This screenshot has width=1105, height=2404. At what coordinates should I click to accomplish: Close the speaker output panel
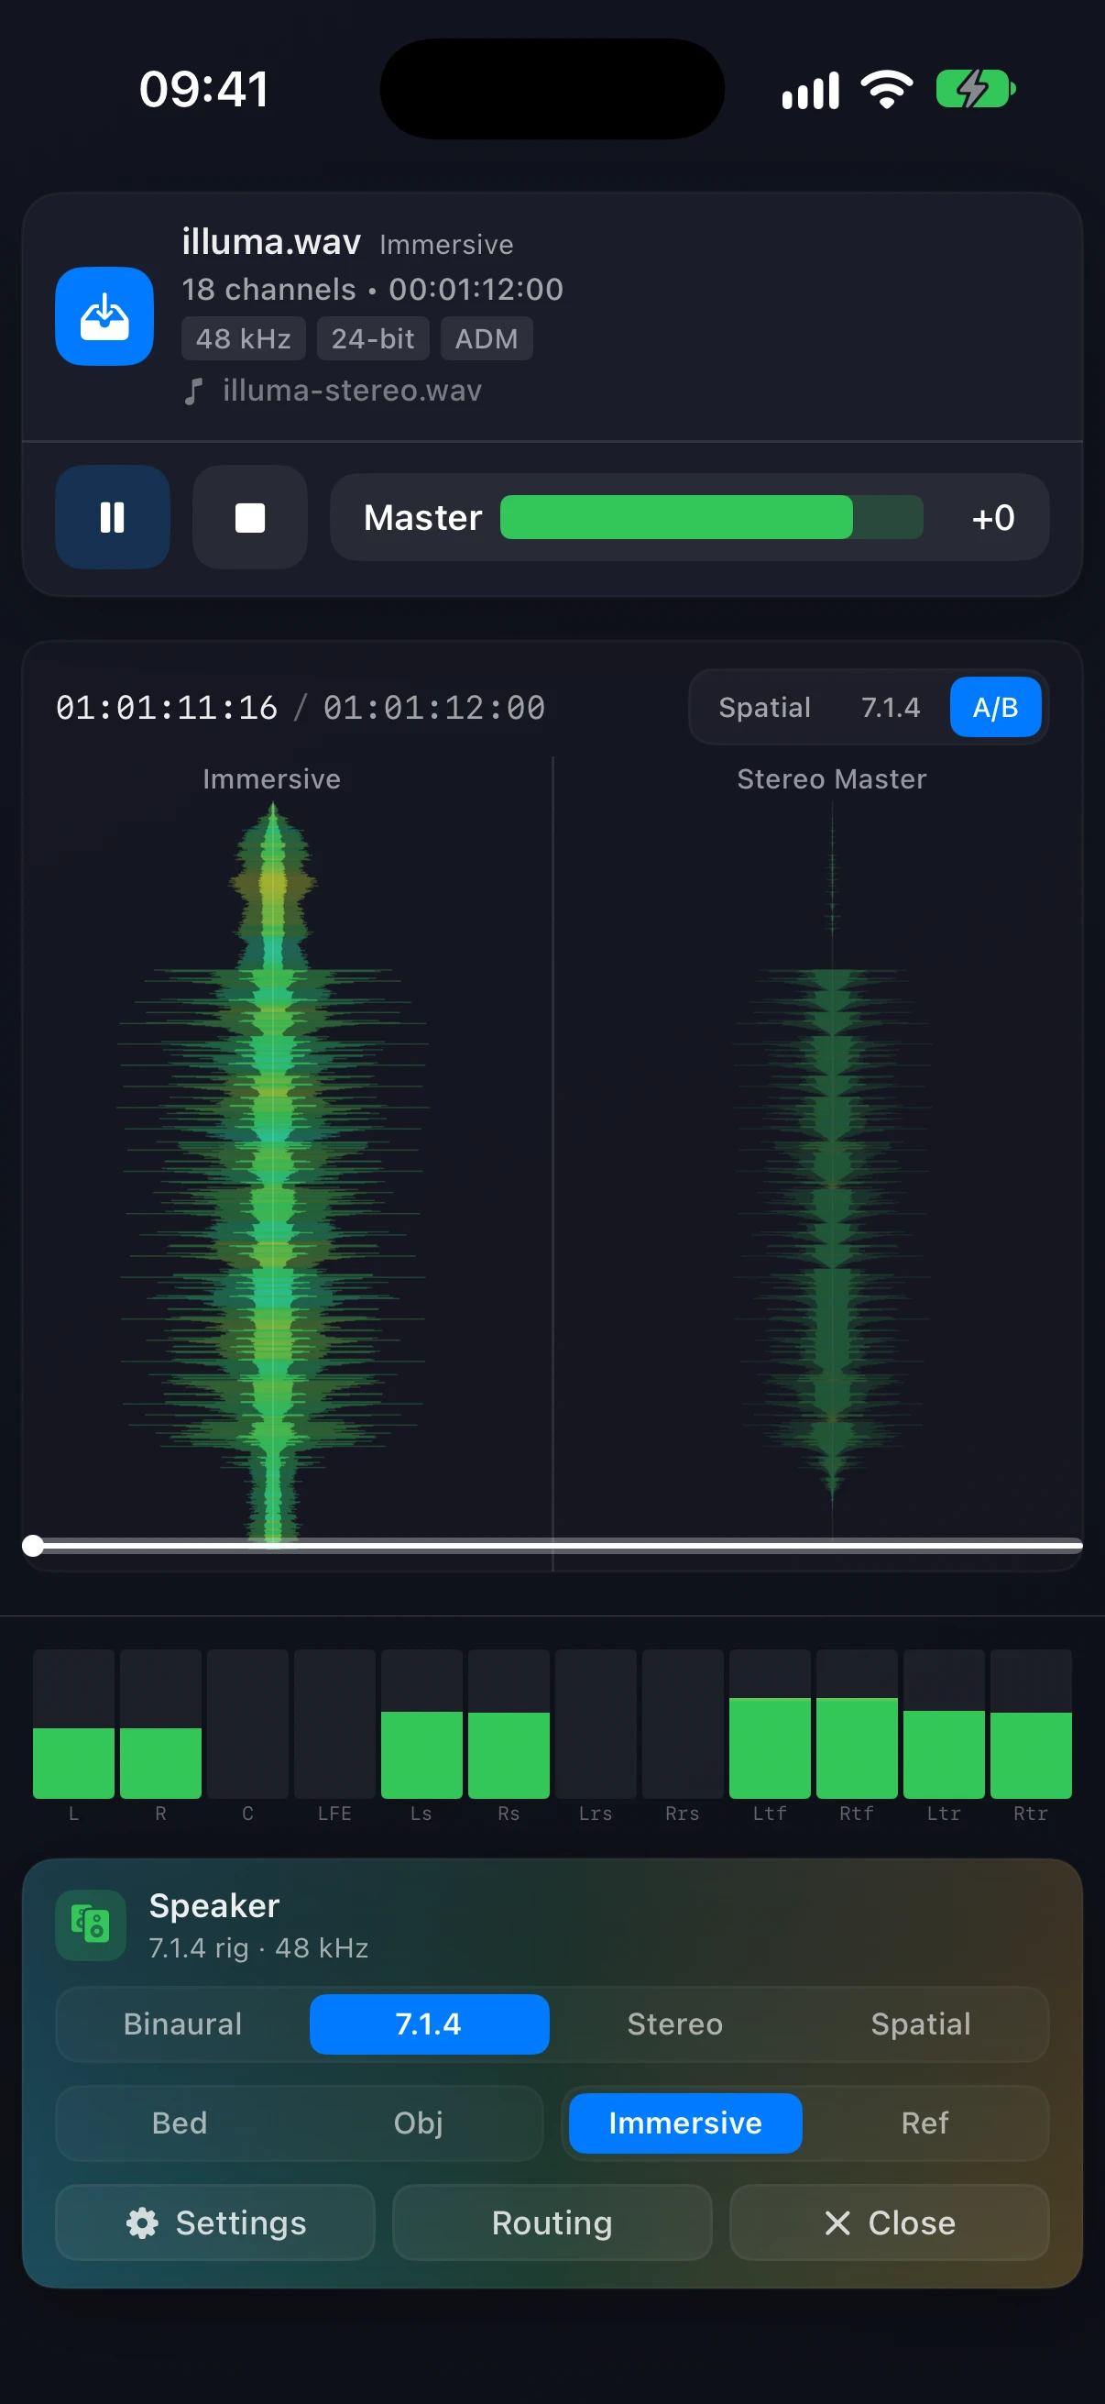pyautogui.click(x=889, y=2222)
